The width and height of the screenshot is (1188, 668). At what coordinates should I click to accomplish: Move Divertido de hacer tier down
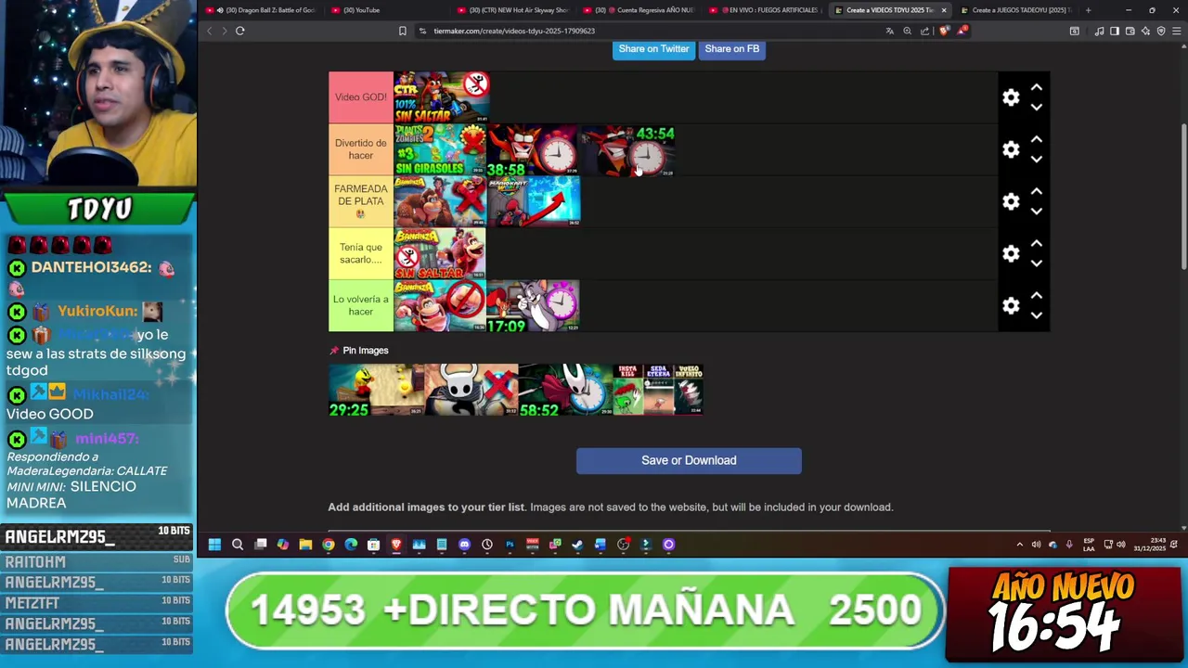(x=1037, y=160)
